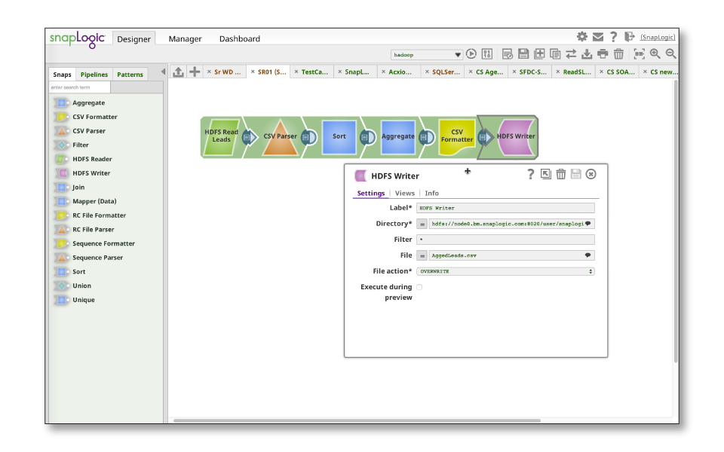Click the logout door icon
Image resolution: width=724 pixels, height=452 pixels.
click(x=629, y=37)
